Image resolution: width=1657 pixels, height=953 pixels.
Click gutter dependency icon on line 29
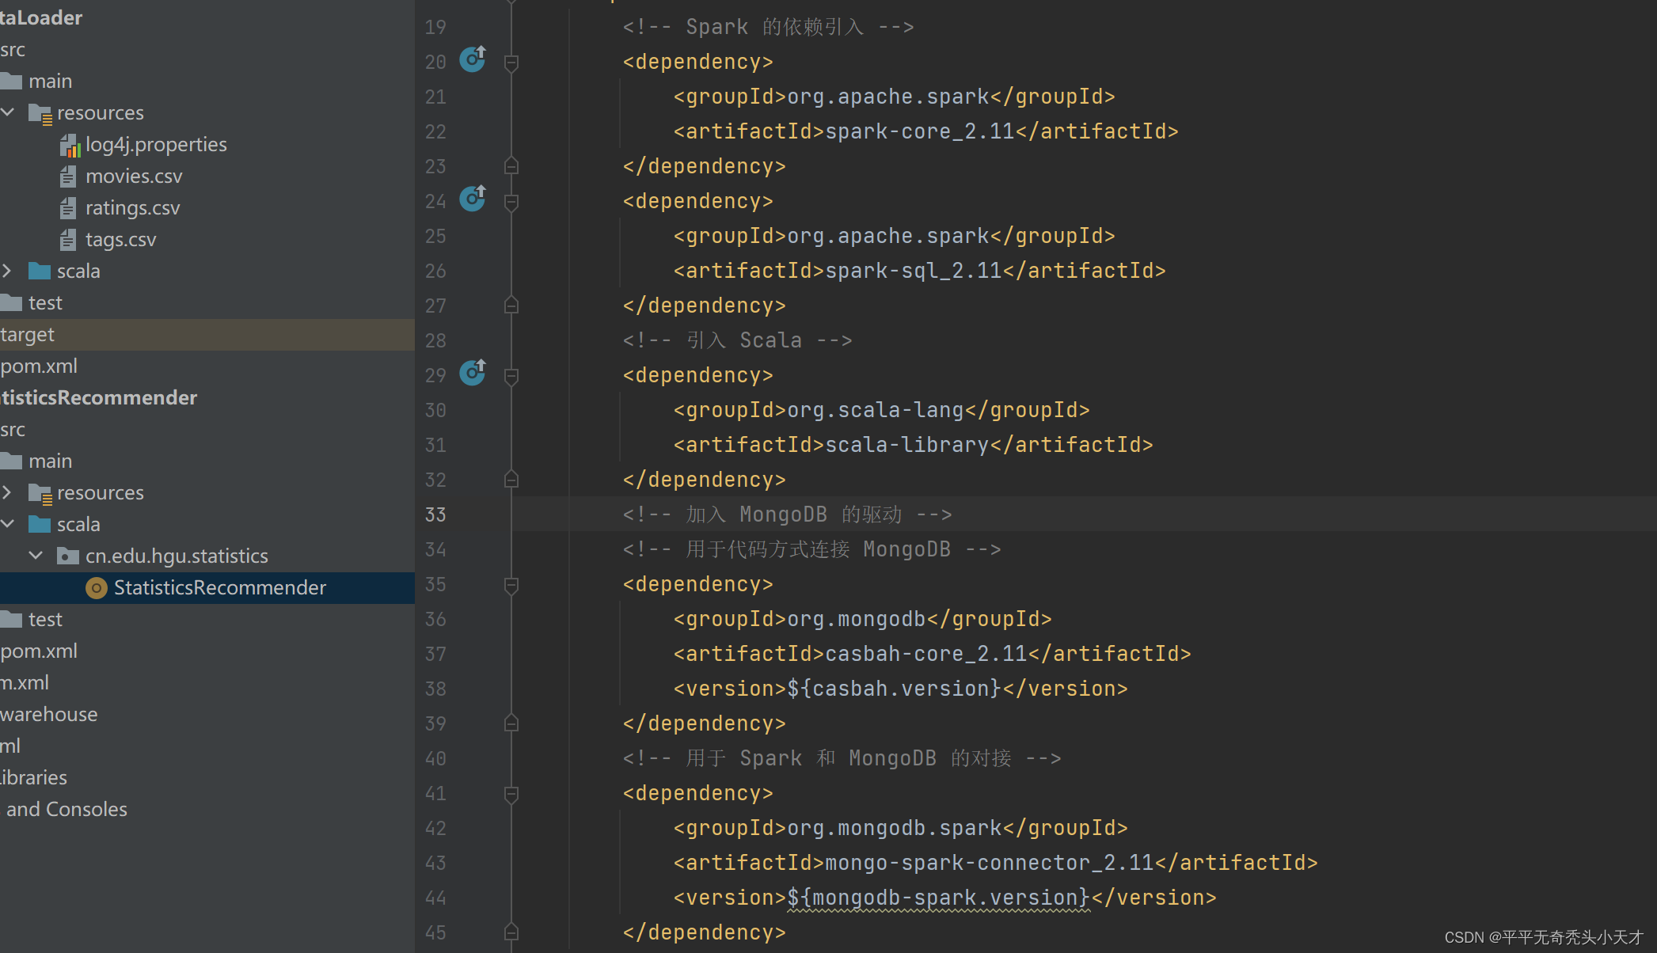(x=473, y=373)
